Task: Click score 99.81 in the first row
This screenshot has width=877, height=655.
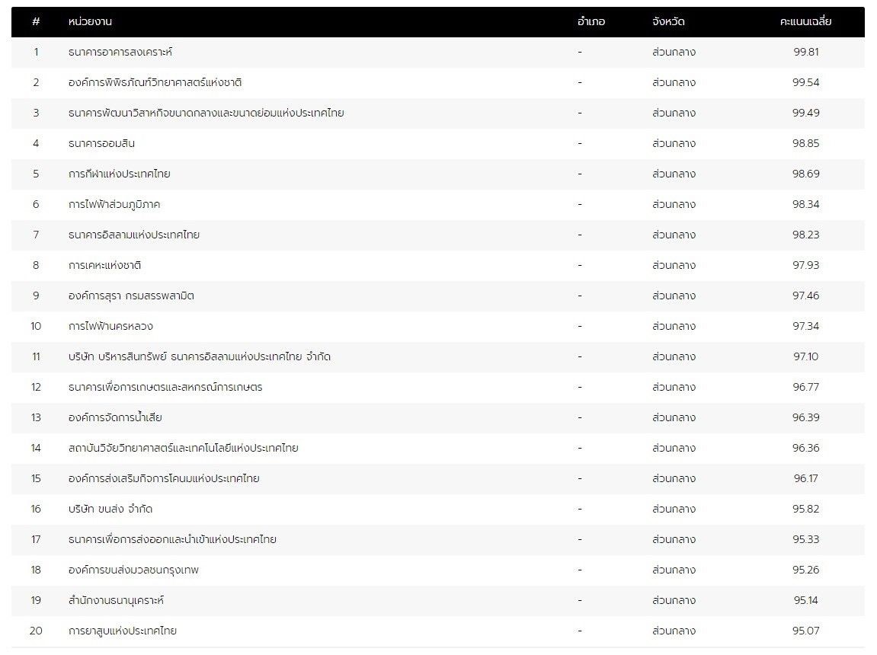Action: click(805, 53)
